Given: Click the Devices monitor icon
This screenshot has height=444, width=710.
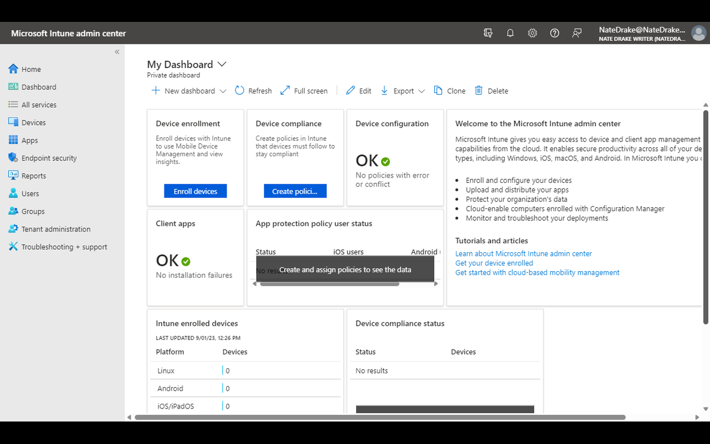Looking at the screenshot, I should (13, 123).
